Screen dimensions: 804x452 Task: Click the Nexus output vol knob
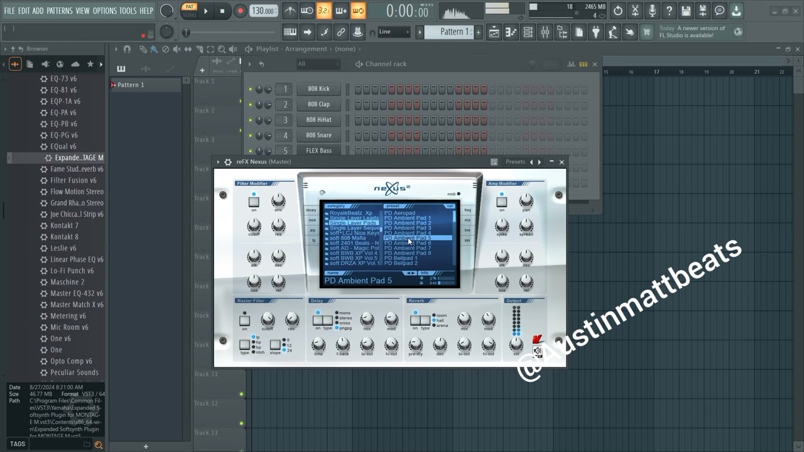pyautogui.click(x=516, y=343)
